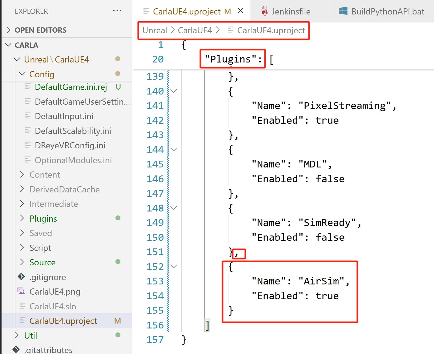Viewport: 434px width, 354px height.
Task: Fold the MDL plugin block at line 144
Action: pos(174,150)
